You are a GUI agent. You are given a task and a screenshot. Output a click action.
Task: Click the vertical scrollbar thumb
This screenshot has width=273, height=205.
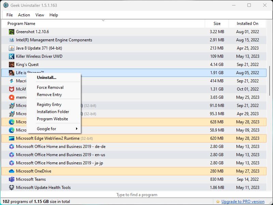(x=270, y=81)
